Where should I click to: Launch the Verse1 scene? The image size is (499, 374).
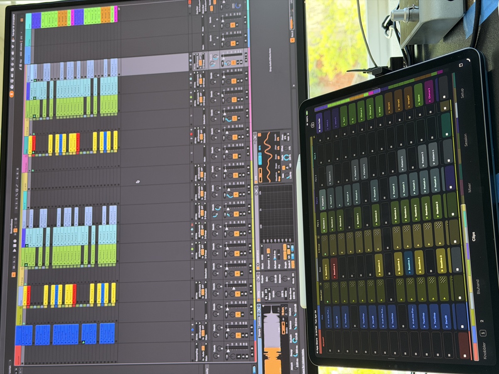click(x=389, y=103)
